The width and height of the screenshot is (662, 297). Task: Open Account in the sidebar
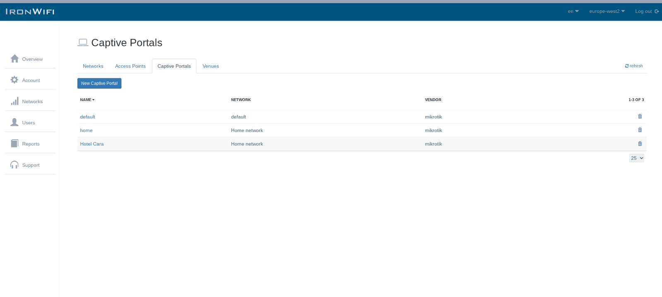pyautogui.click(x=31, y=80)
